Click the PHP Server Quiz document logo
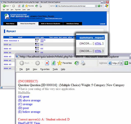This screenshot has width=131, height=124. [x=7, y=16]
